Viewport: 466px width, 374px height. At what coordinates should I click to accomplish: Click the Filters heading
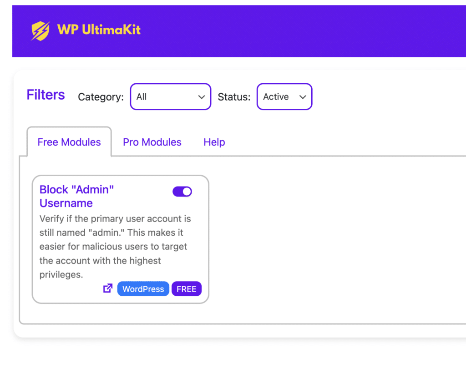pyautogui.click(x=46, y=95)
